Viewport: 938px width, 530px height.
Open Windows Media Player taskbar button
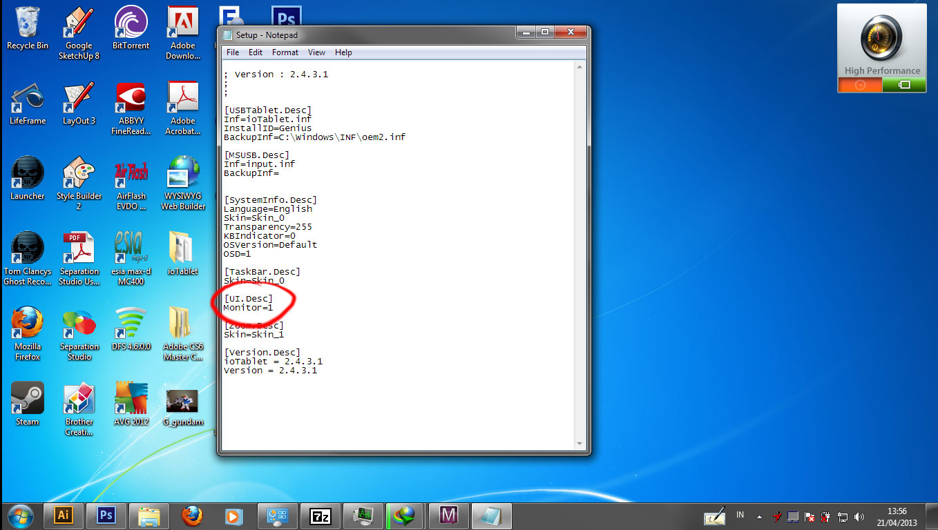[x=234, y=516]
